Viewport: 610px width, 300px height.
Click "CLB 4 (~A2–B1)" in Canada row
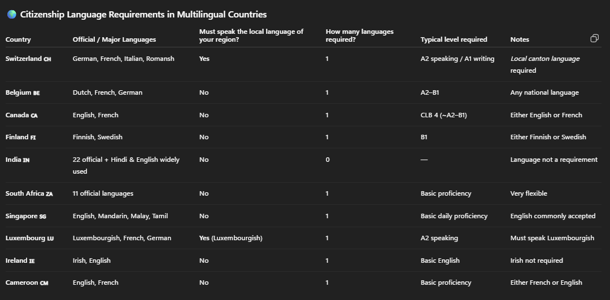coord(443,115)
